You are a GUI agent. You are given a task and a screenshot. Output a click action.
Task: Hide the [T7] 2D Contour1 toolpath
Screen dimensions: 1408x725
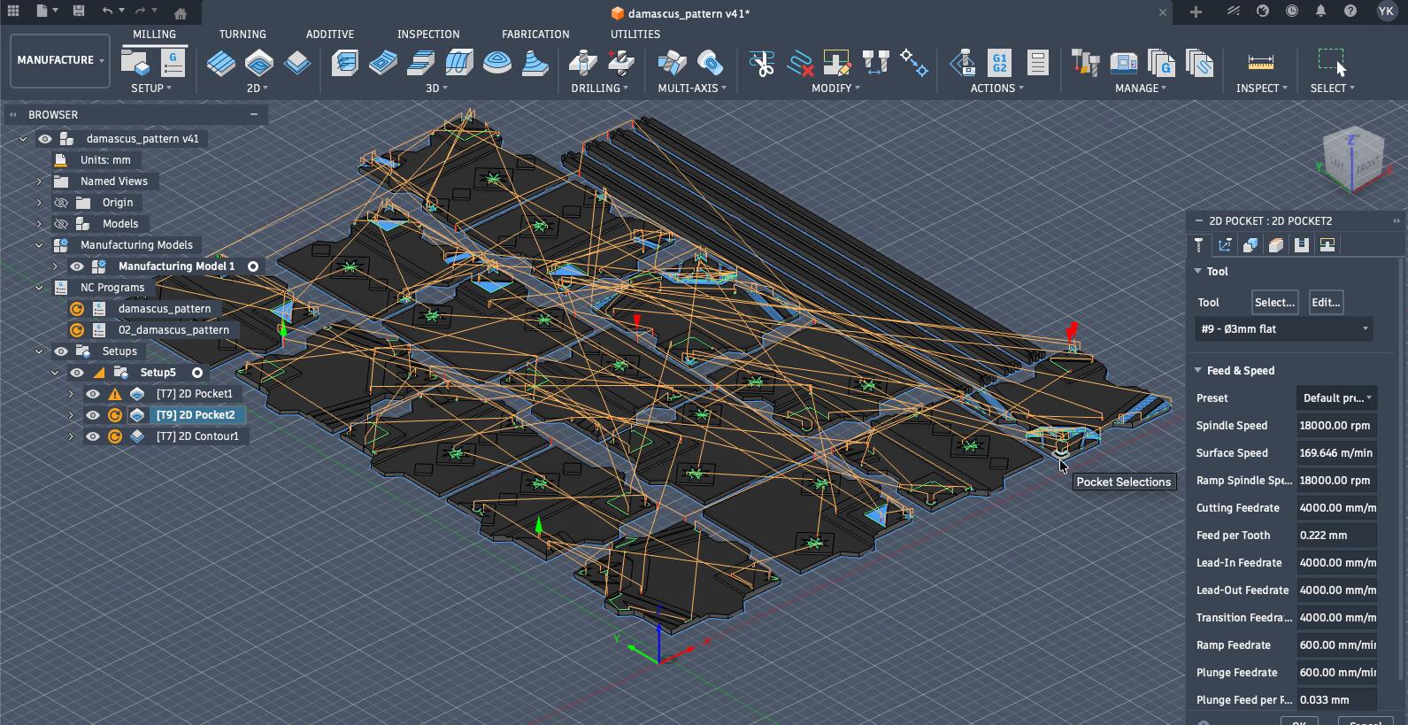[93, 436]
